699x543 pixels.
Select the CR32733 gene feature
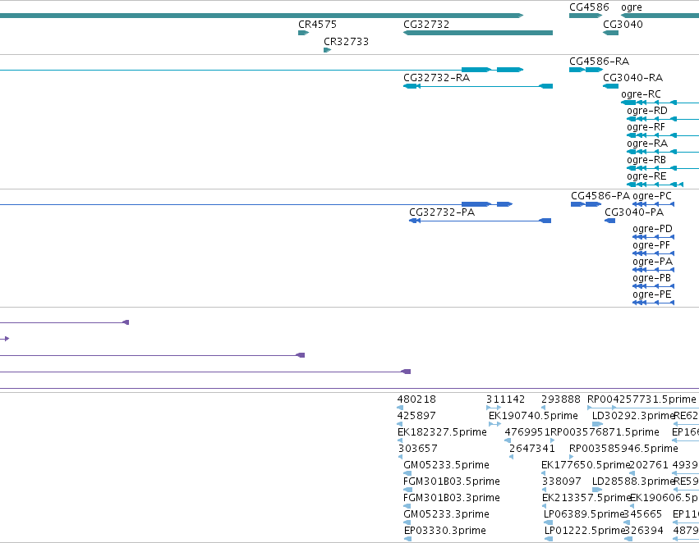(x=327, y=50)
